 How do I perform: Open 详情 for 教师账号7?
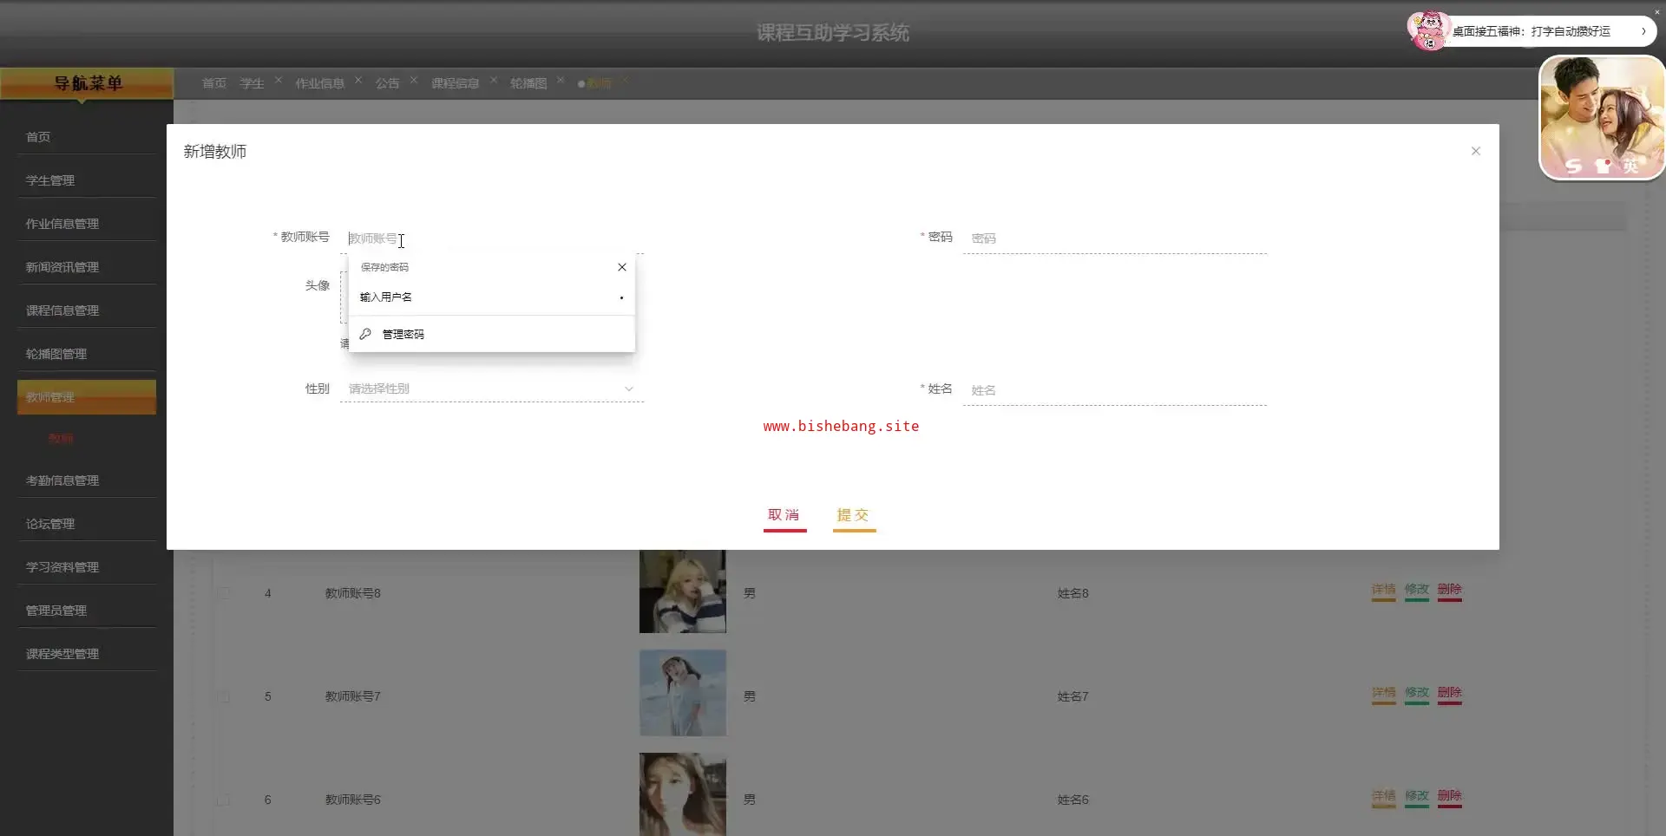point(1384,693)
